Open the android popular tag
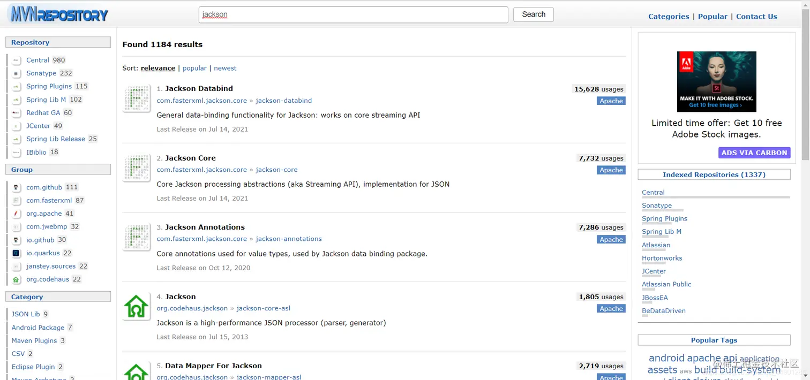810x380 pixels. pos(666,358)
